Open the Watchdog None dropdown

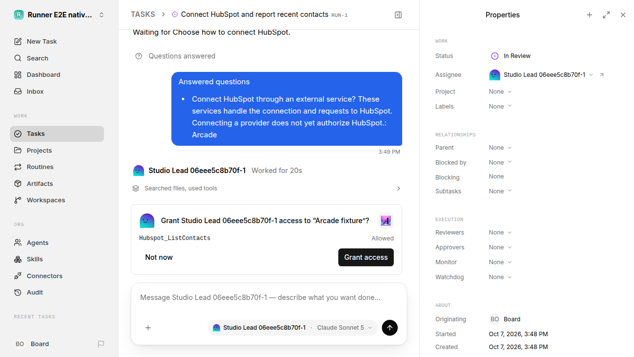(x=500, y=277)
